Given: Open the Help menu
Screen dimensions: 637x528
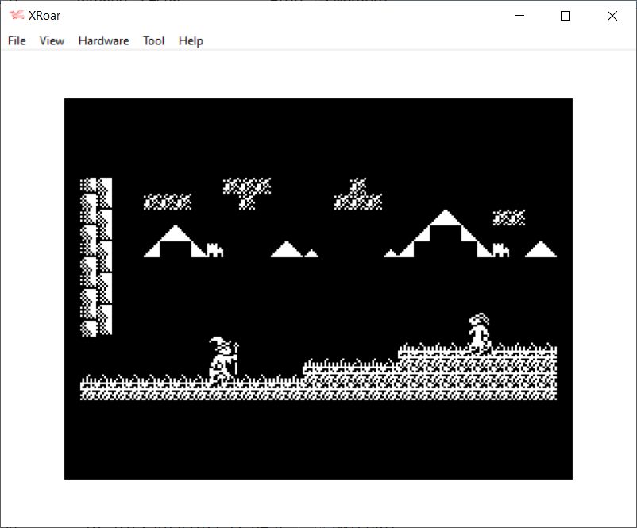Looking at the screenshot, I should [191, 40].
